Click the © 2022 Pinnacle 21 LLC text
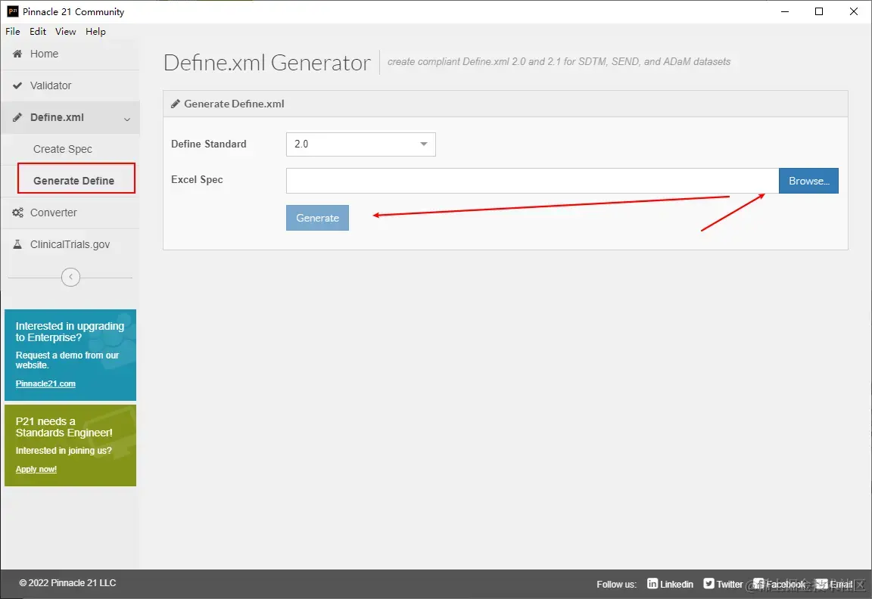 click(x=68, y=583)
